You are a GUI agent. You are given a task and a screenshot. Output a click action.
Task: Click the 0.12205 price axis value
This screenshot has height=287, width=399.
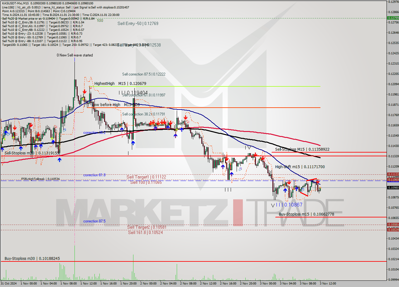(393, 74)
